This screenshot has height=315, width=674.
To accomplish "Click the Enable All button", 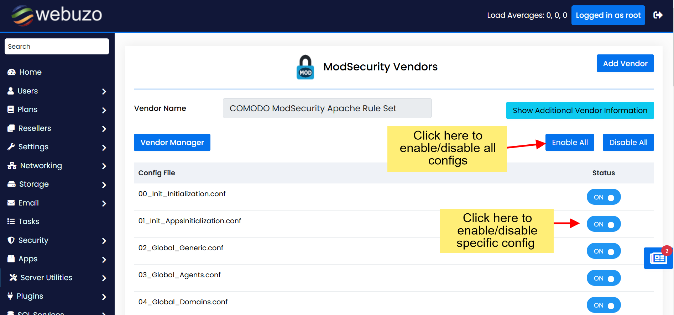I will [570, 142].
